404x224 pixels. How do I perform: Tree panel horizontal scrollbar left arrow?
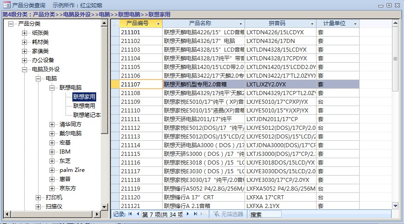point(7,214)
